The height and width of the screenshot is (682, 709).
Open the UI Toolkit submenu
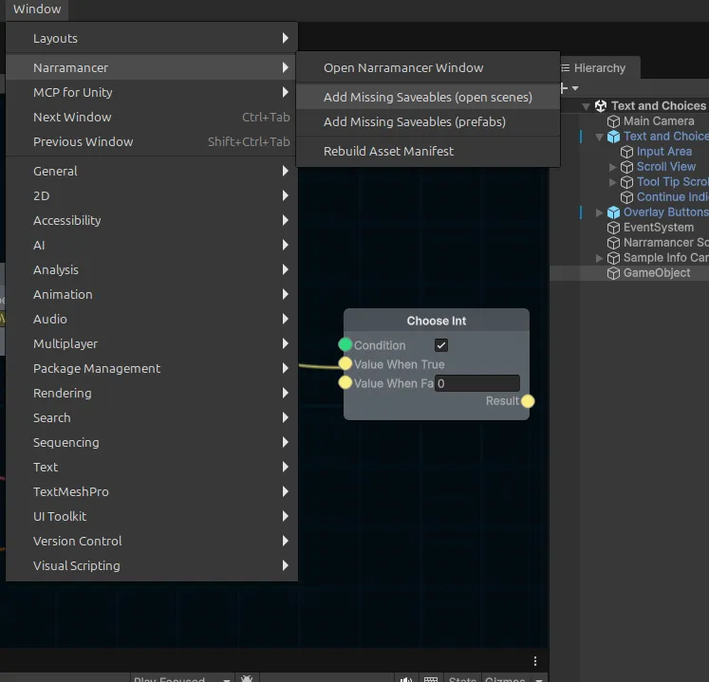point(152,516)
